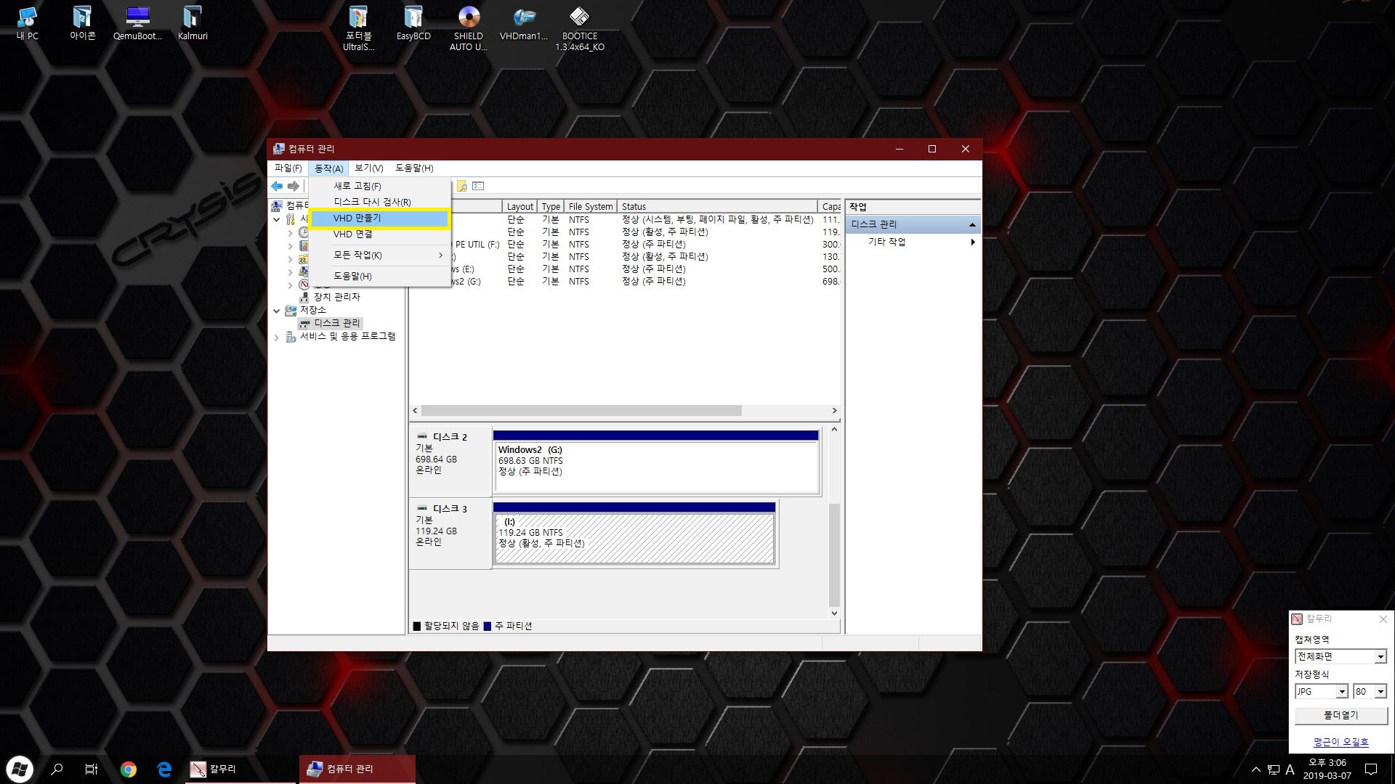Open the BOOTICE 1.3.4x64_KO desktop icon
The image size is (1395, 784).
[579, 28]
